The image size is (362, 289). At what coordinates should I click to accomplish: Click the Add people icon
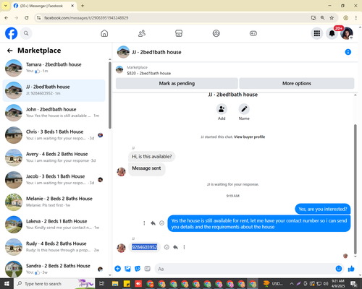(x=222, y=109)
